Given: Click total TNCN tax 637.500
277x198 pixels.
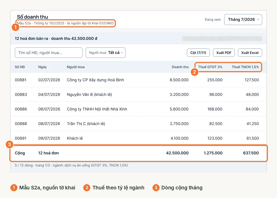Looking at the screenshot, I should click(x=251, y=153).
